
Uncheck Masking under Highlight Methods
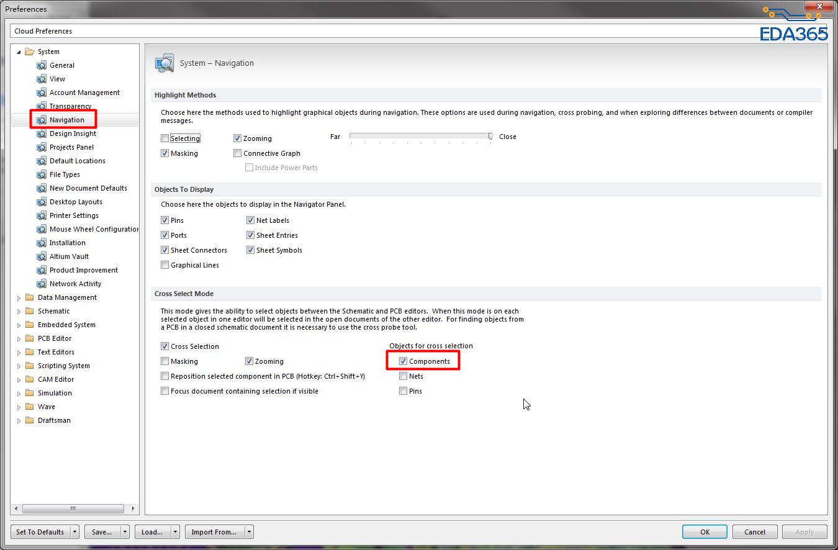click(x=164, y=153)
